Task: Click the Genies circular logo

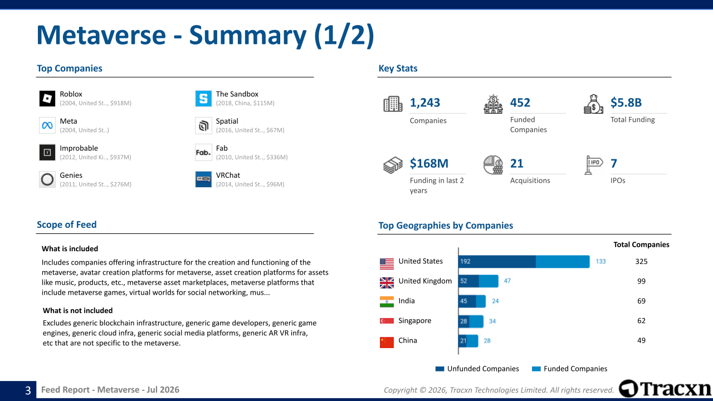Action: 47,179
